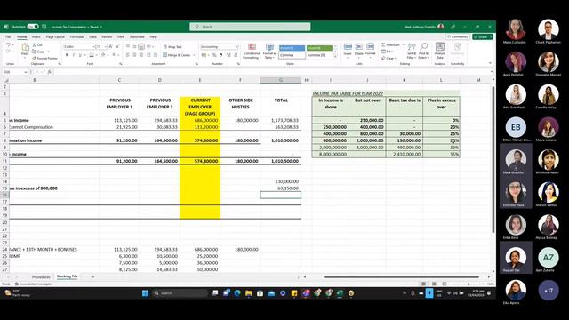Click the Orientation icon
Image resolution: width=569 pixels, height=320 pixels.
pos(149,47)
